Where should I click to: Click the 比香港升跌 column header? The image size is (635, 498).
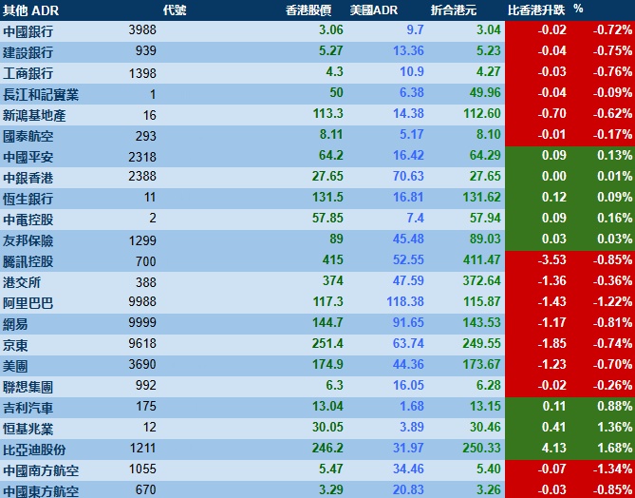(x=535, y=10)
